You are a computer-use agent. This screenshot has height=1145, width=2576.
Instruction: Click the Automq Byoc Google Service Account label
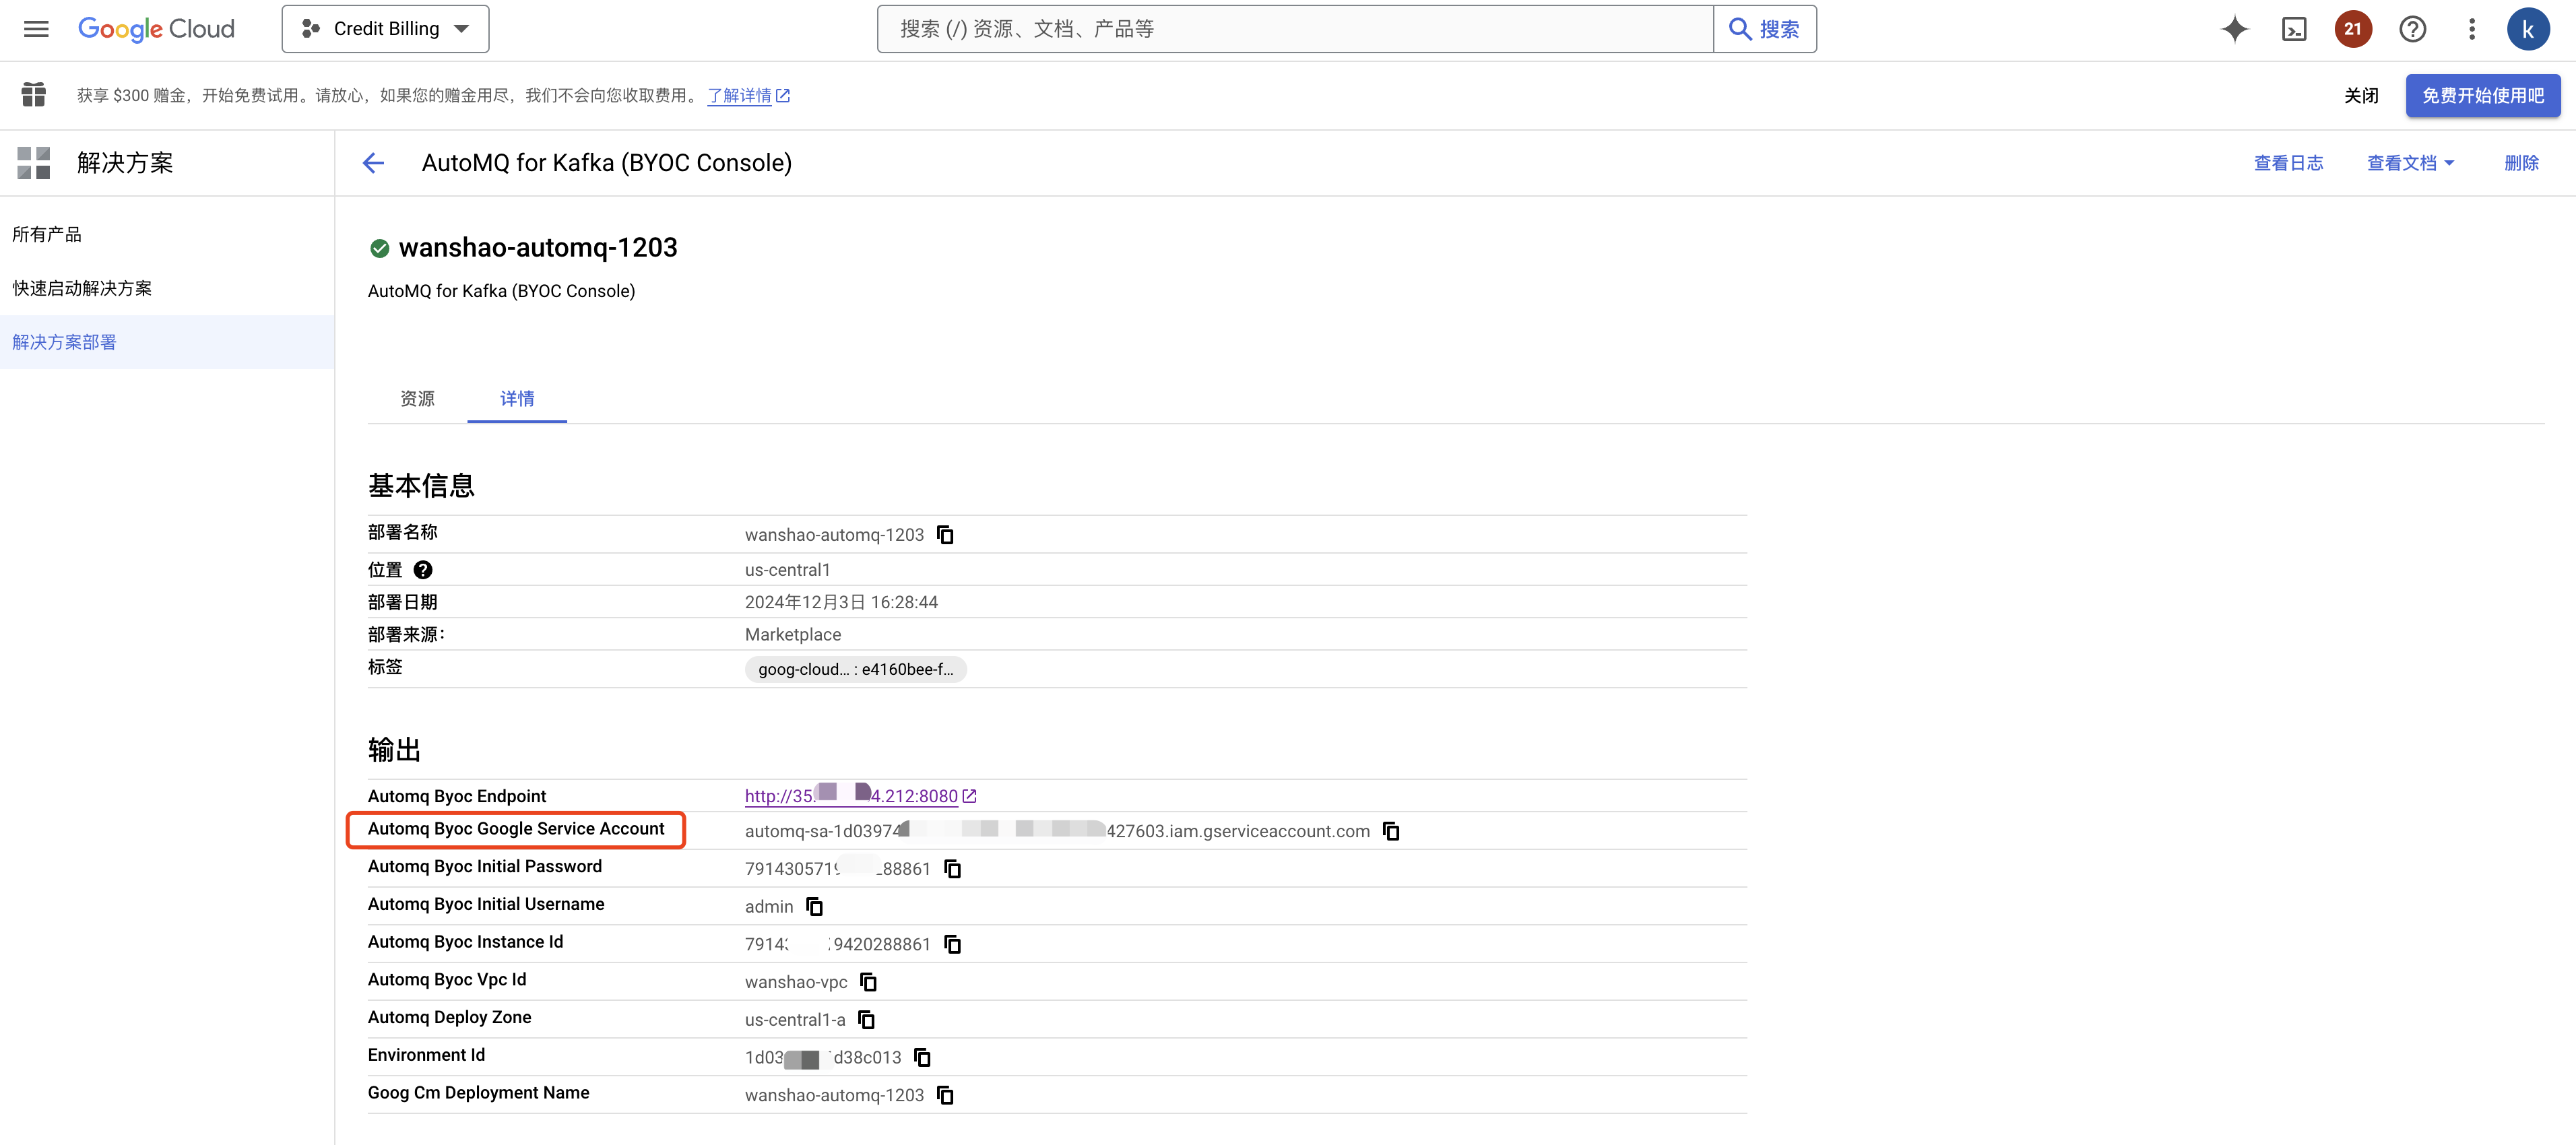tap(516, 829)
